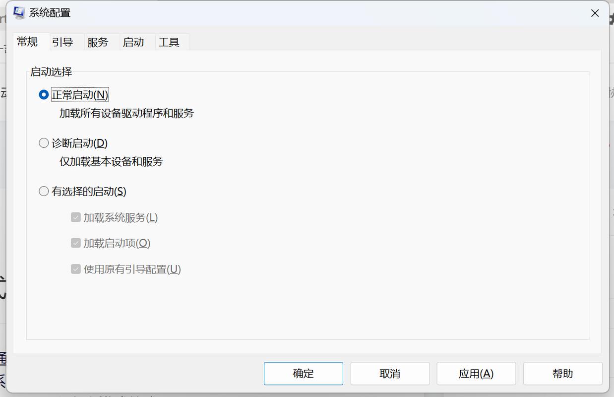Click the 应用(A) button

point(476,374)
